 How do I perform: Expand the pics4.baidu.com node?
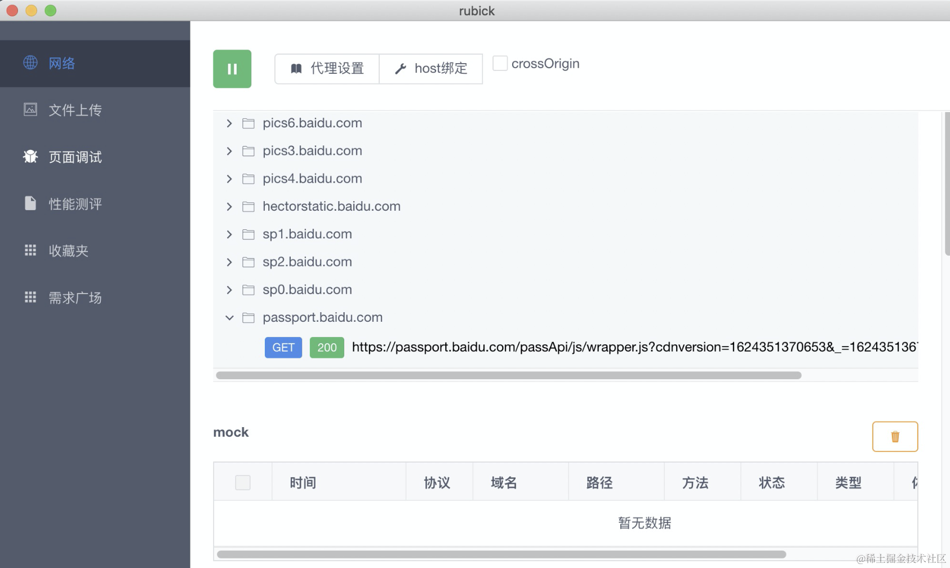tap(229, 179)
